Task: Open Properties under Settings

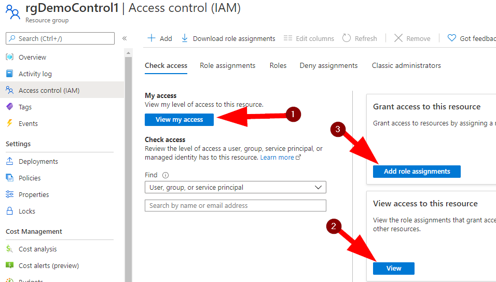Action: tap(34, 194)
